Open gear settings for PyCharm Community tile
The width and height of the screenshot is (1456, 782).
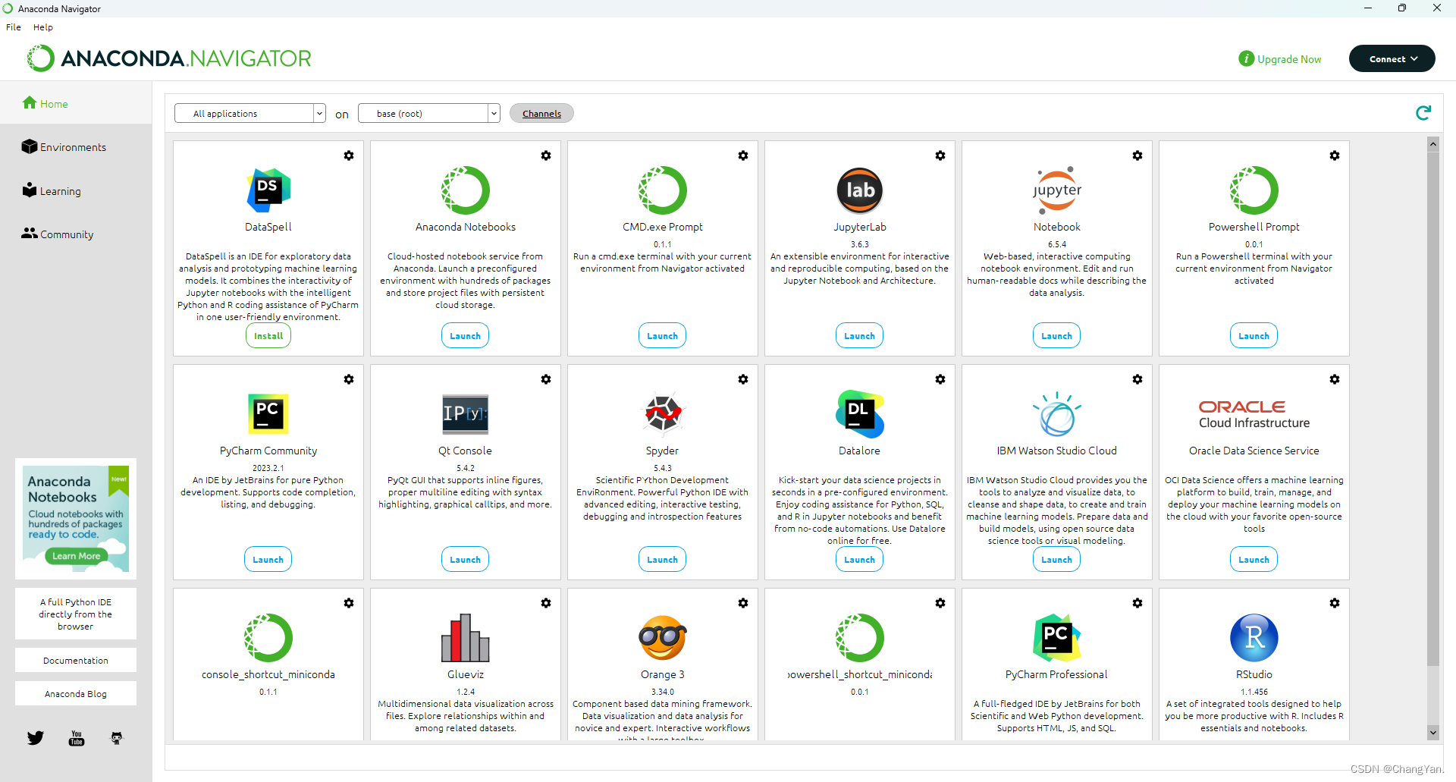[x=349, y=379]
